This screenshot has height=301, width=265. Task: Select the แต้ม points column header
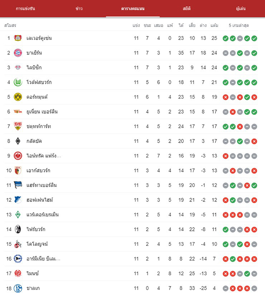click(214, 25)
